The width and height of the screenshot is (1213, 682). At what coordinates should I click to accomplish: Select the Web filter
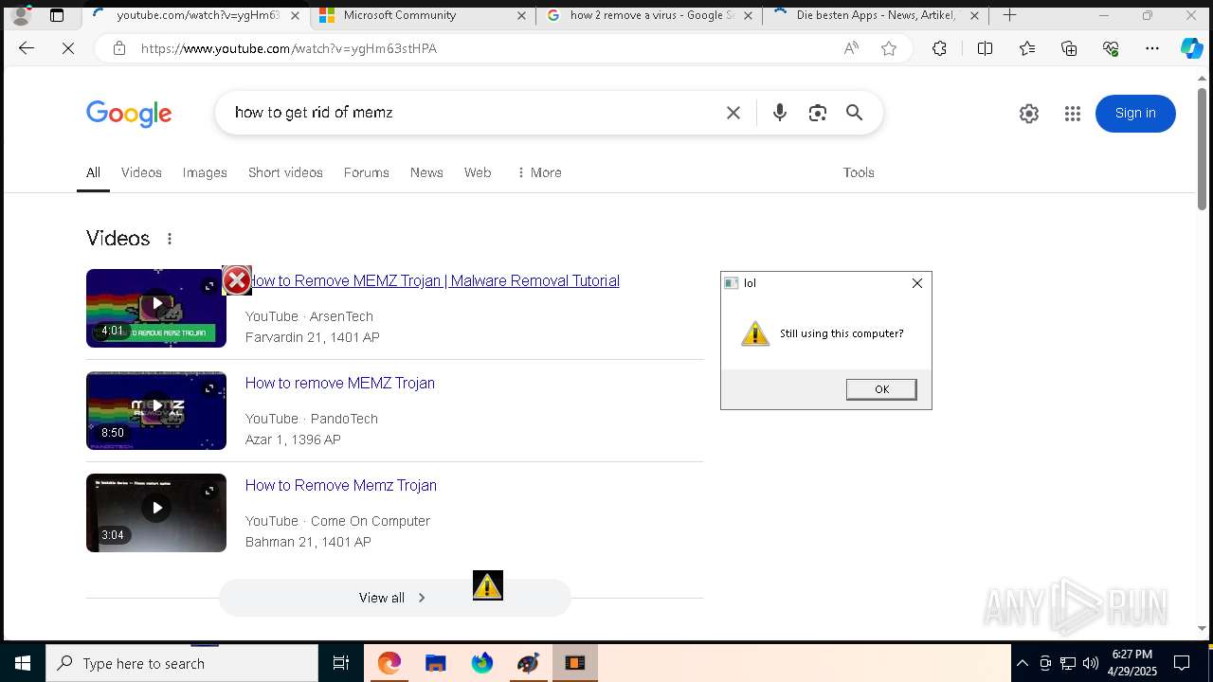point(478,172)
